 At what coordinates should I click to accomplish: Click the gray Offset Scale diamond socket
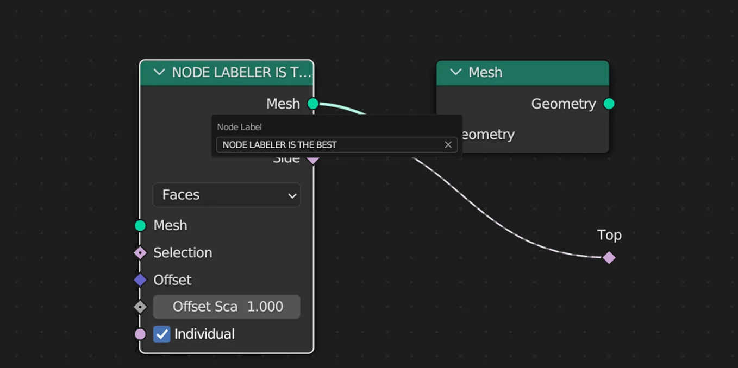click(140, 307)
